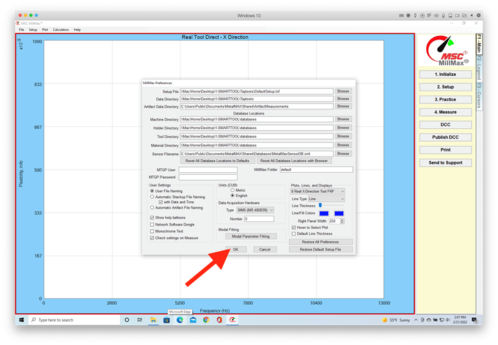Click the Cortana circle icon on taskbar
The width and height of the screenshot is (498, 345).
pos(127,320)
